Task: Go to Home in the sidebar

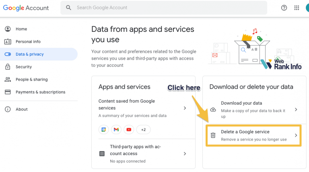Action: pyautogui.click(x=21, y=29)
